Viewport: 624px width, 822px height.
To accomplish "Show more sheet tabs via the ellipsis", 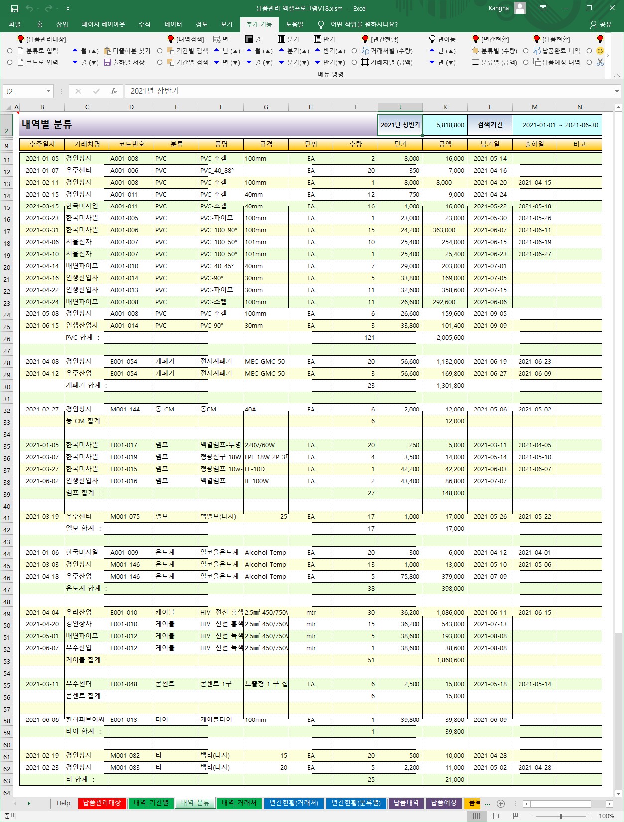I will pos(487,803).
